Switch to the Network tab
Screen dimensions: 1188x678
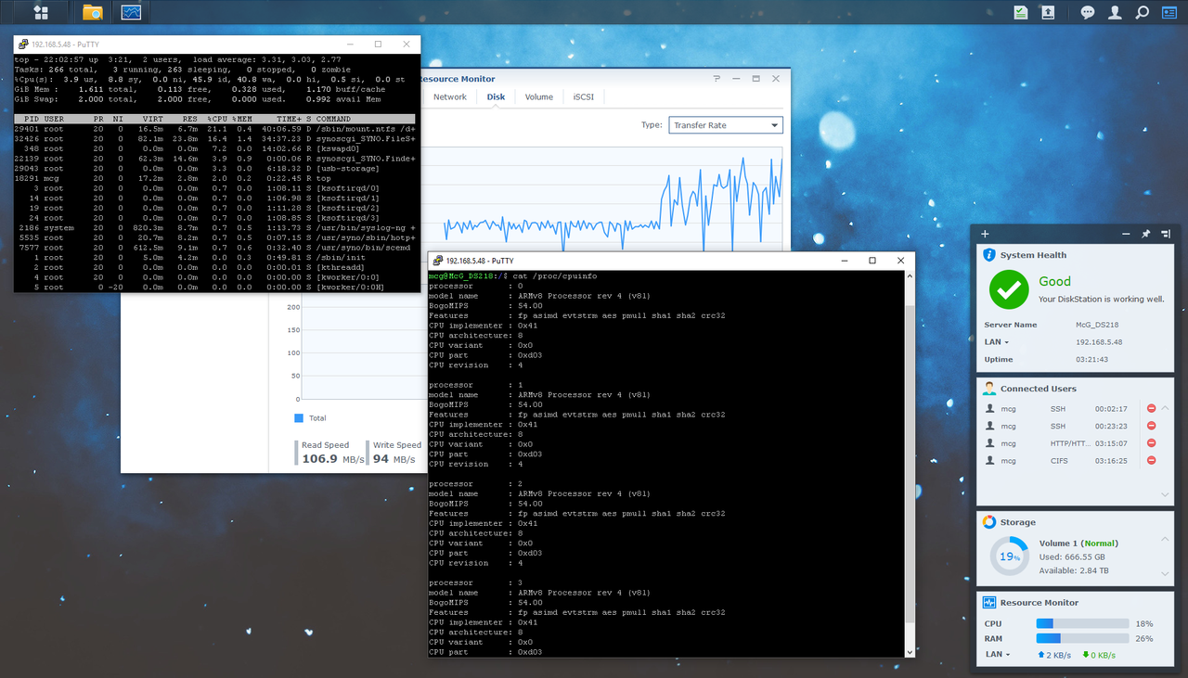[x=449, y=96]
